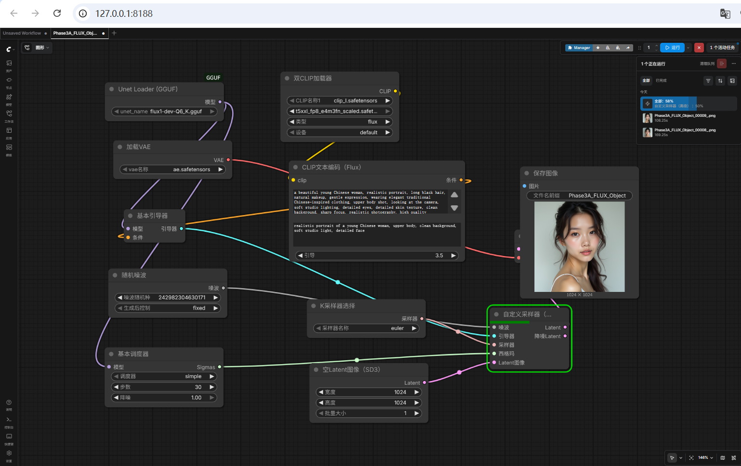Screen dimensions: 741x466
Task: Click the blue 运行 run button
Action: [673, 48]
